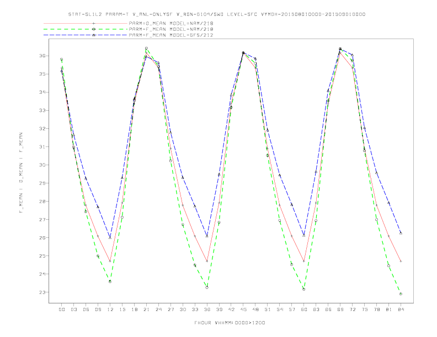The image size is (437, 337).
Task: Click x-axis forecast hour label 18
Action: tap(134, 309)
